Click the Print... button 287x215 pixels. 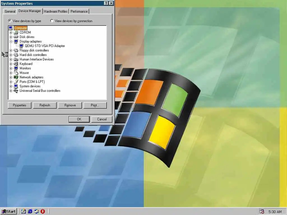tap(95, 105)
